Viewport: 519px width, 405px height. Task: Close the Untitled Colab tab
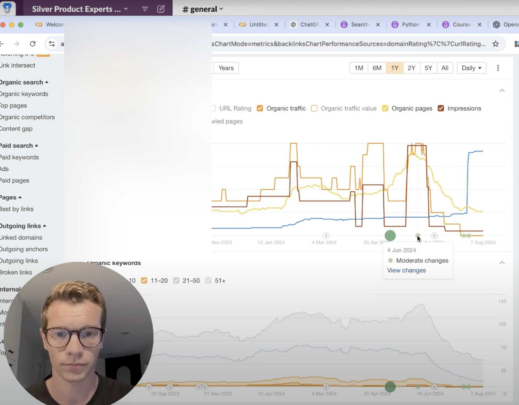pos(276,25)
